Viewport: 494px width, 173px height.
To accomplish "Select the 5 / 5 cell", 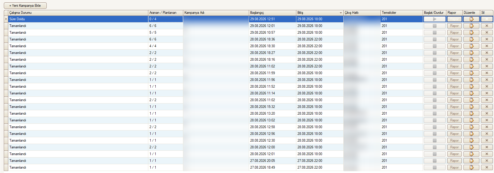I will [x=166, y=33].
